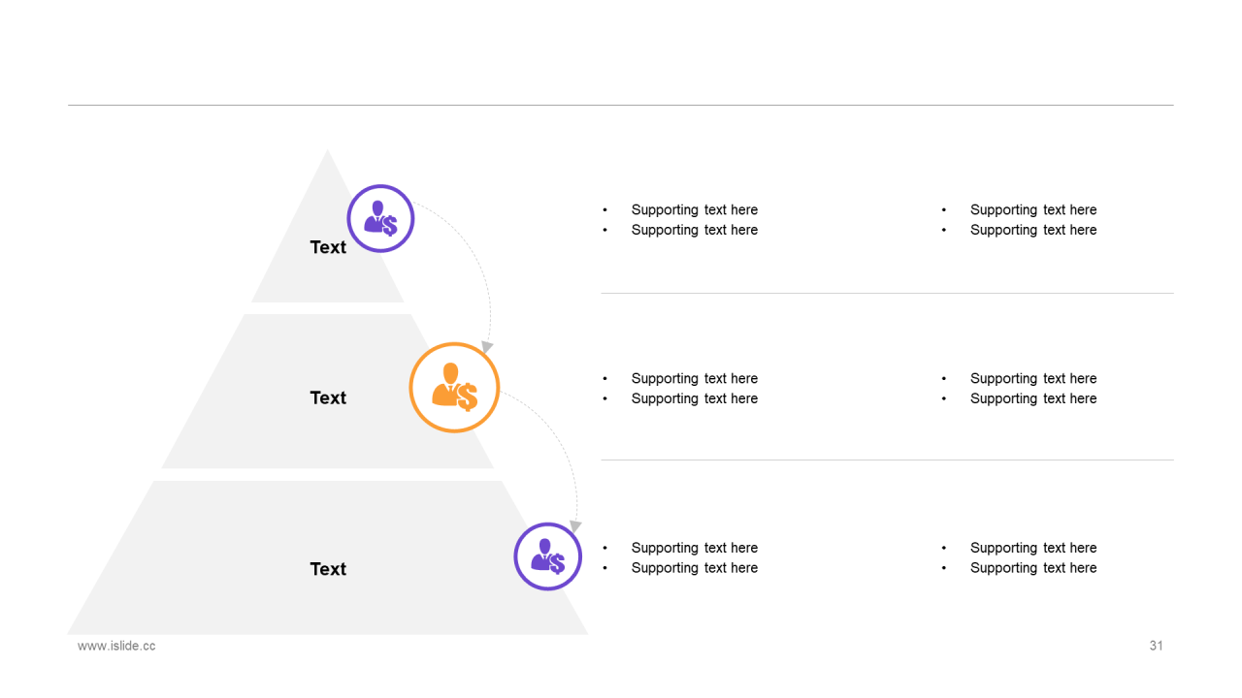Image resolution: width=1242 pixels, height=698 pixels.
Task: Click the "Text" label in the pyramid's top tier
Action: (328, 247)
